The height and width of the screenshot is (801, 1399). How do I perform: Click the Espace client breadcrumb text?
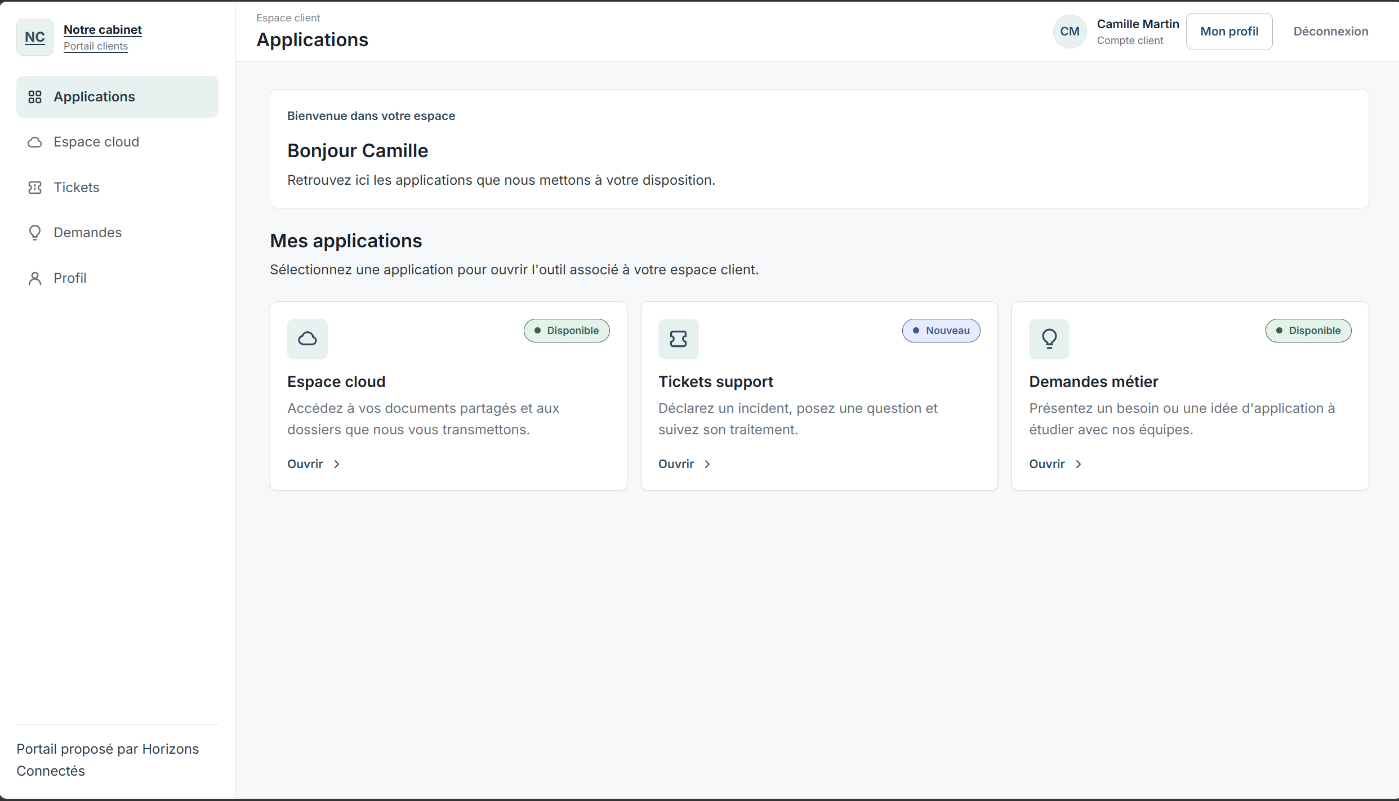(288, 18)
